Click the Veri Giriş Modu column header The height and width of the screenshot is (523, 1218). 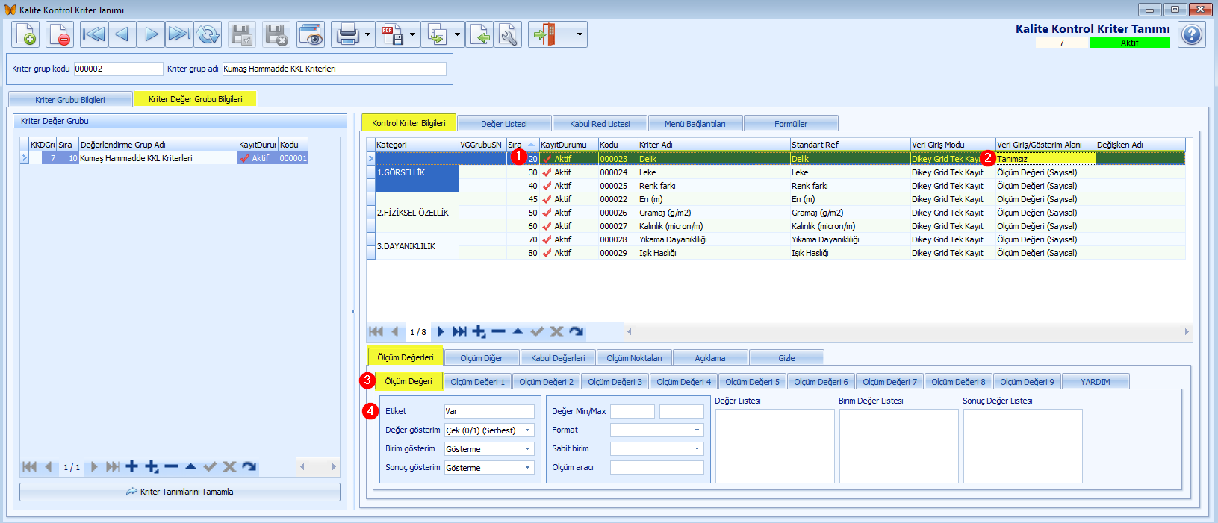(952, 145)
